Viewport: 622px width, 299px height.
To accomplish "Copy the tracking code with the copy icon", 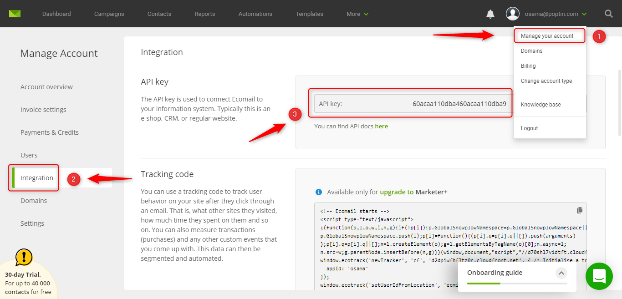I will click(x=580, y=210).
